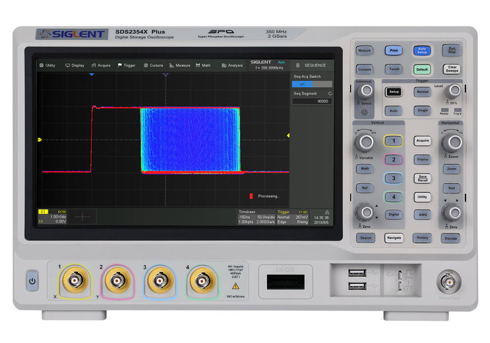The height and width of the screenshot is (343, 490).
Task: Open the on-screen Measure menu
Action: [x=179, y=66]
